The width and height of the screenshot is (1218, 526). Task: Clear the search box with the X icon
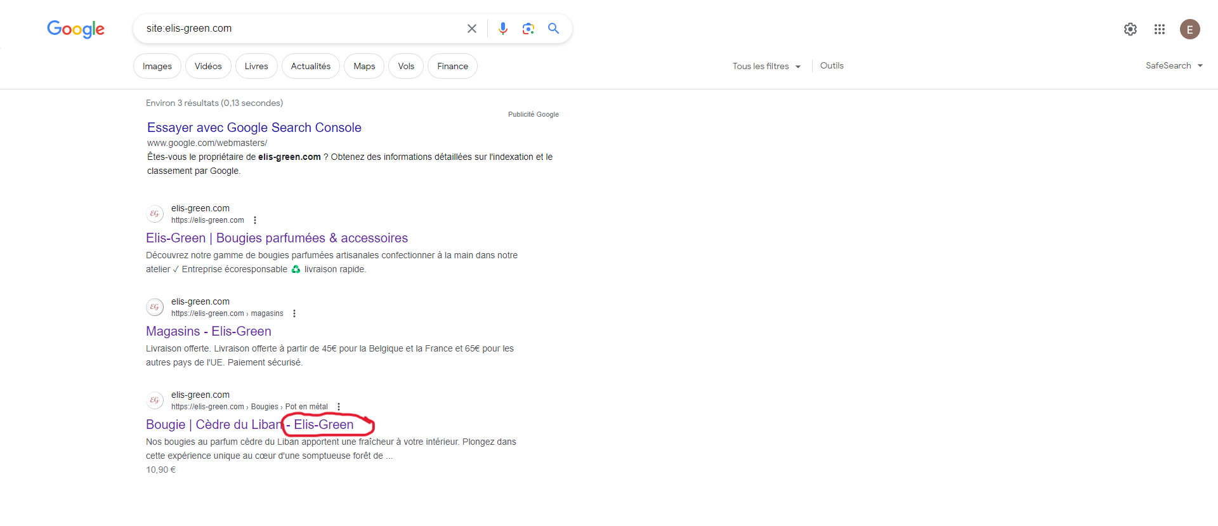(x=472, y=29)
